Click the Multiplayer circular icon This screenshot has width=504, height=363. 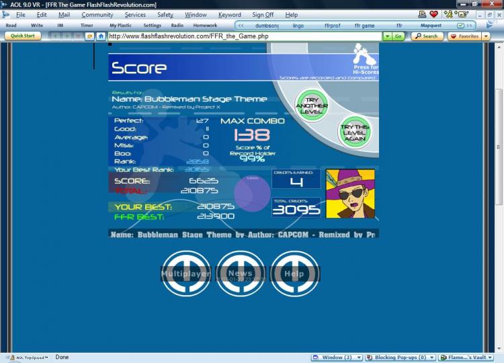186,274
